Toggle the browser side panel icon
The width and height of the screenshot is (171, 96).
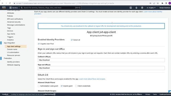click(x=166, y=3)
